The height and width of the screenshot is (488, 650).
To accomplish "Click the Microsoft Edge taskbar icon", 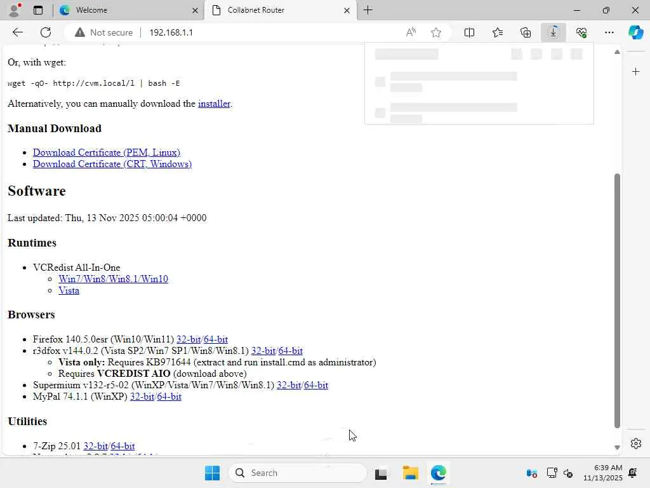I will pos(438,473).
